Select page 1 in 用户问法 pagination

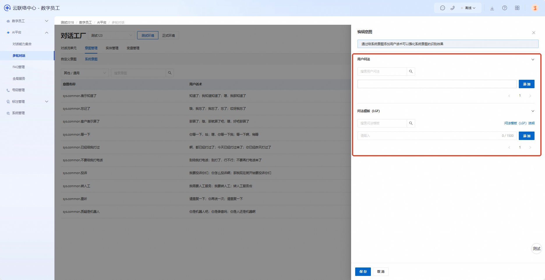520,96
